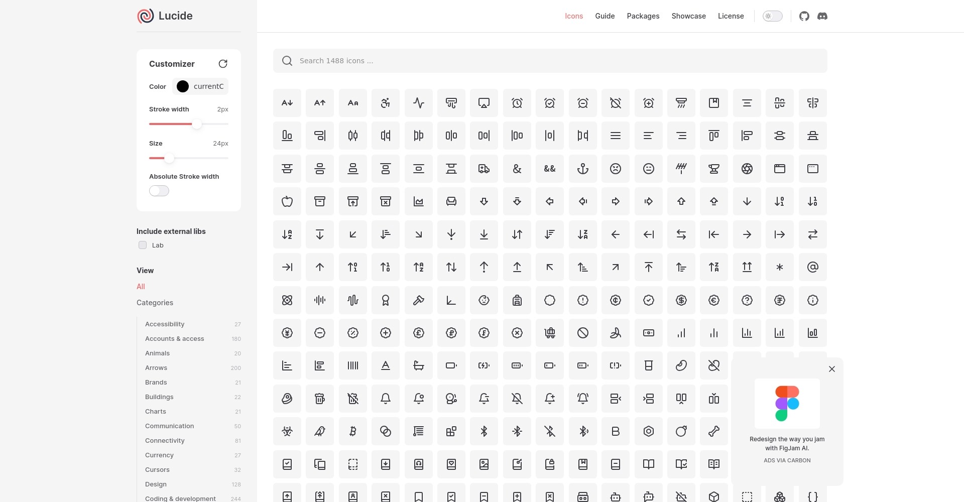Select the bell icon

pos(386,399)
